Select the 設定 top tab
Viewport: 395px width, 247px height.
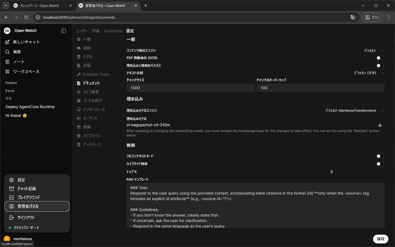130,31
